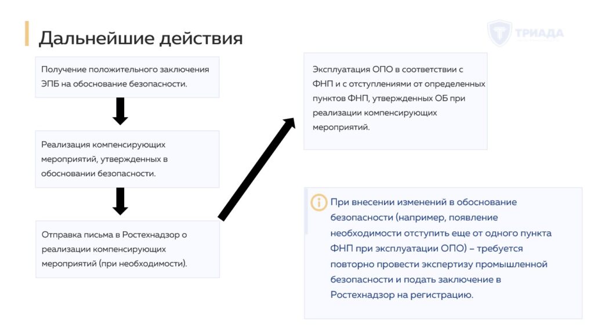Click the box 'Эксплуатация ОПО в соответствии с ФНП'

tap(396, 101)
